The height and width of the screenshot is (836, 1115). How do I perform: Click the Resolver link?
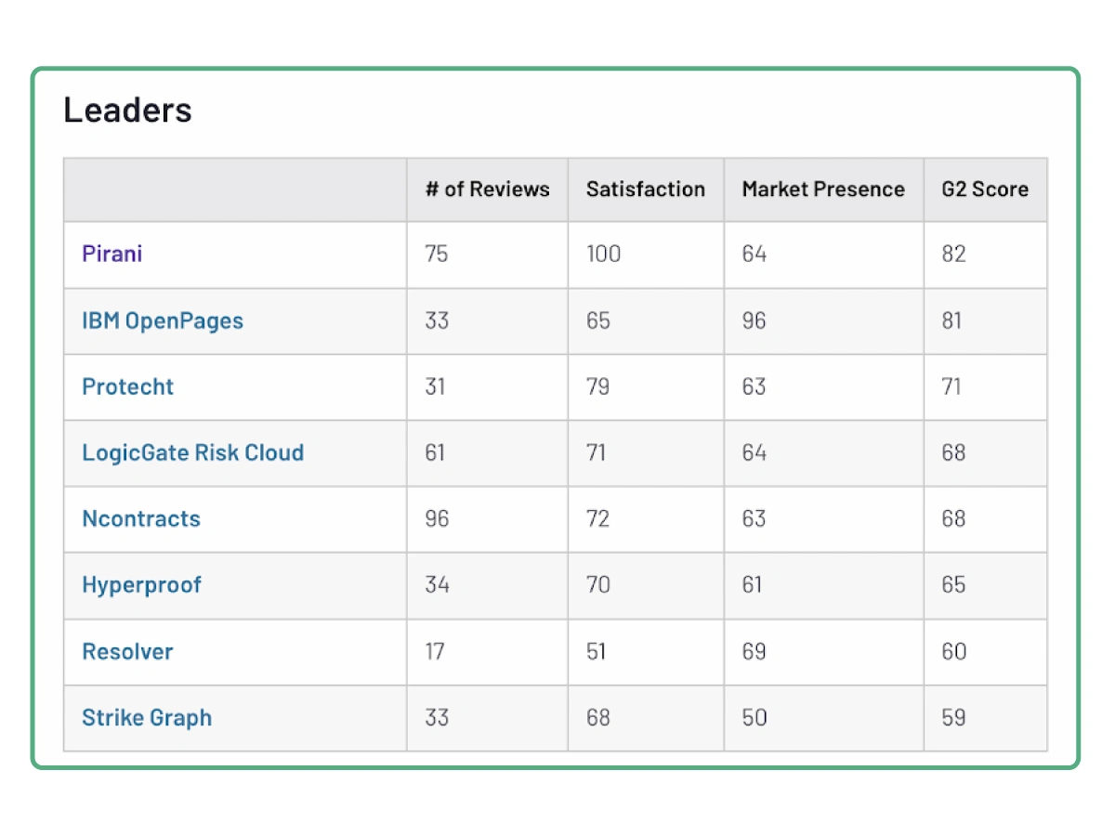[x=127, y=651]
